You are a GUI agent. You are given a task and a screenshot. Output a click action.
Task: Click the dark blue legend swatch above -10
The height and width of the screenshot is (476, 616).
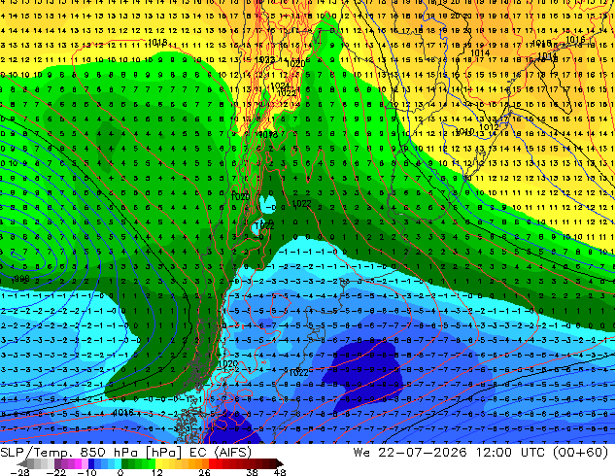point(91,463)
